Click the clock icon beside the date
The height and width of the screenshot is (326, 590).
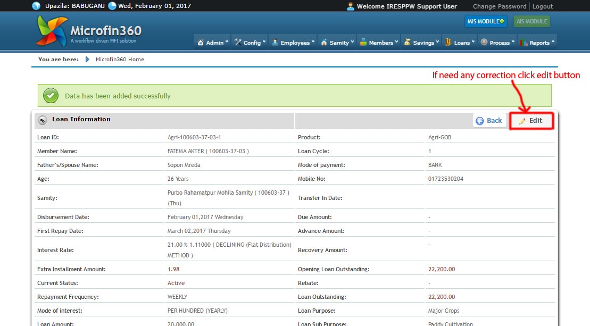tap(112, 6)
